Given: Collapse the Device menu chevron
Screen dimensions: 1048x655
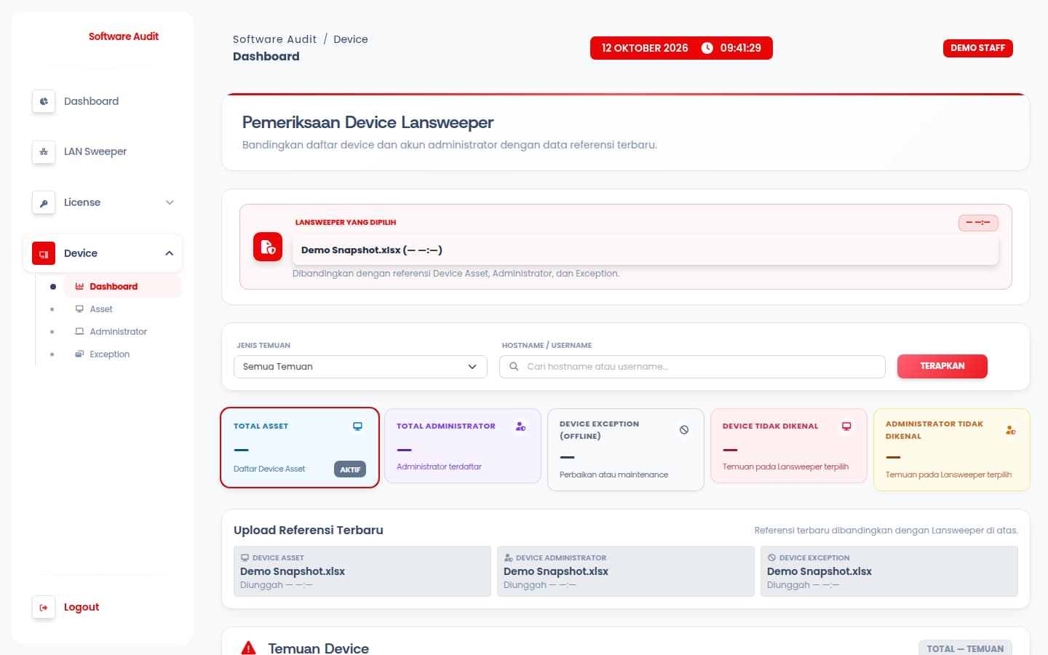Looking at the screenshot, I should [x=170, y=253].
